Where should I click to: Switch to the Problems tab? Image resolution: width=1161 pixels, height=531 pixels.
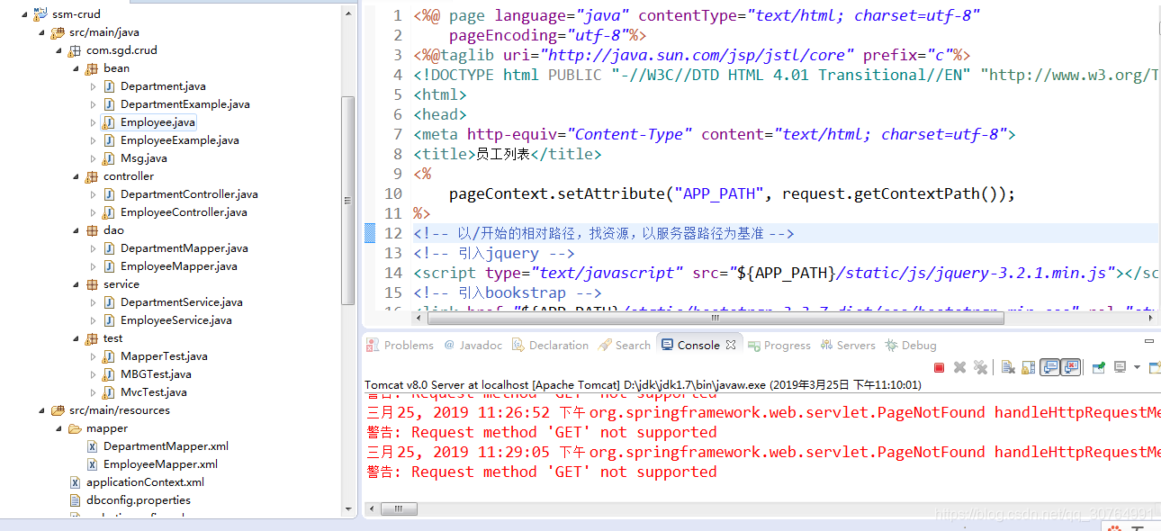coord(400,345)
